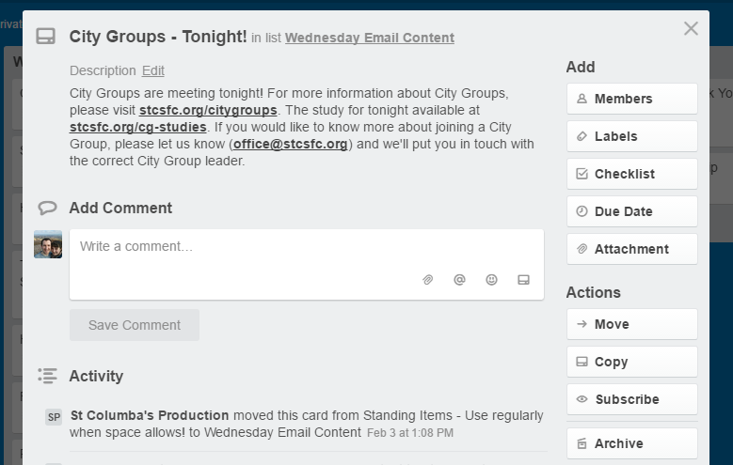Click the SP avatar in activity feed
This screenshot has height=465, width=733.
click(x=54, y=417)
